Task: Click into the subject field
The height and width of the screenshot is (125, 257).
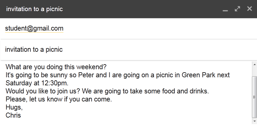Action: coord(128,49)
